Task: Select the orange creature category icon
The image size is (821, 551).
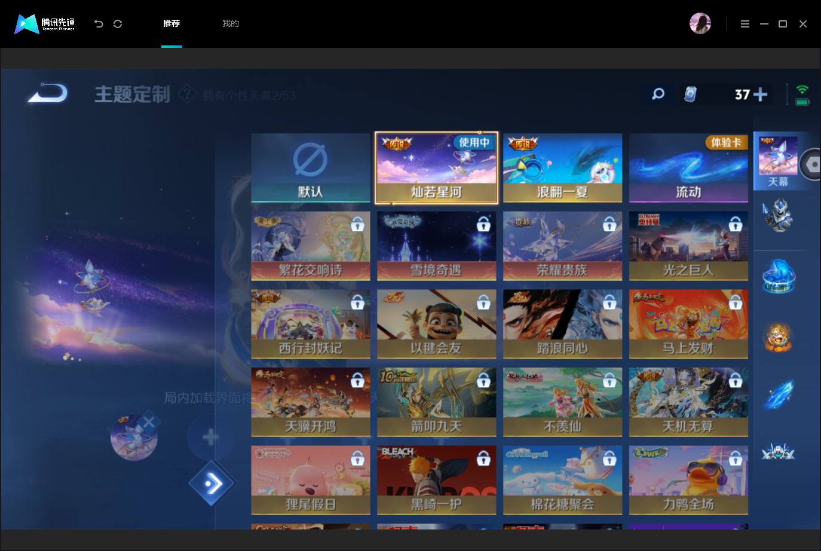Action: click(778, 337)
